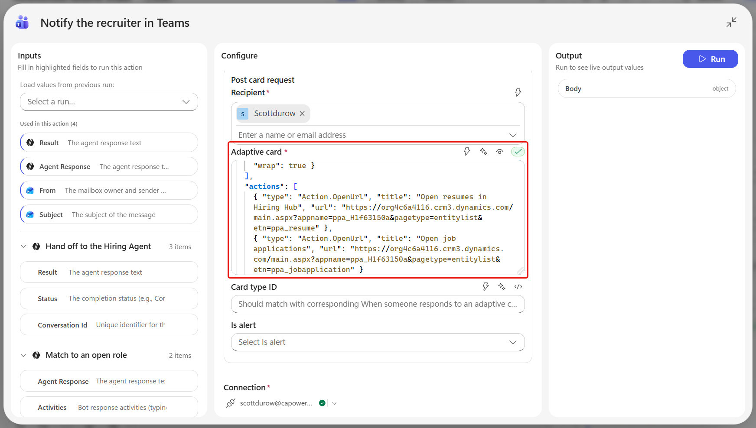Screen dimensions: 756x428
Task: Click Card type ID lightning icon
Action: [x=486, y=286]
